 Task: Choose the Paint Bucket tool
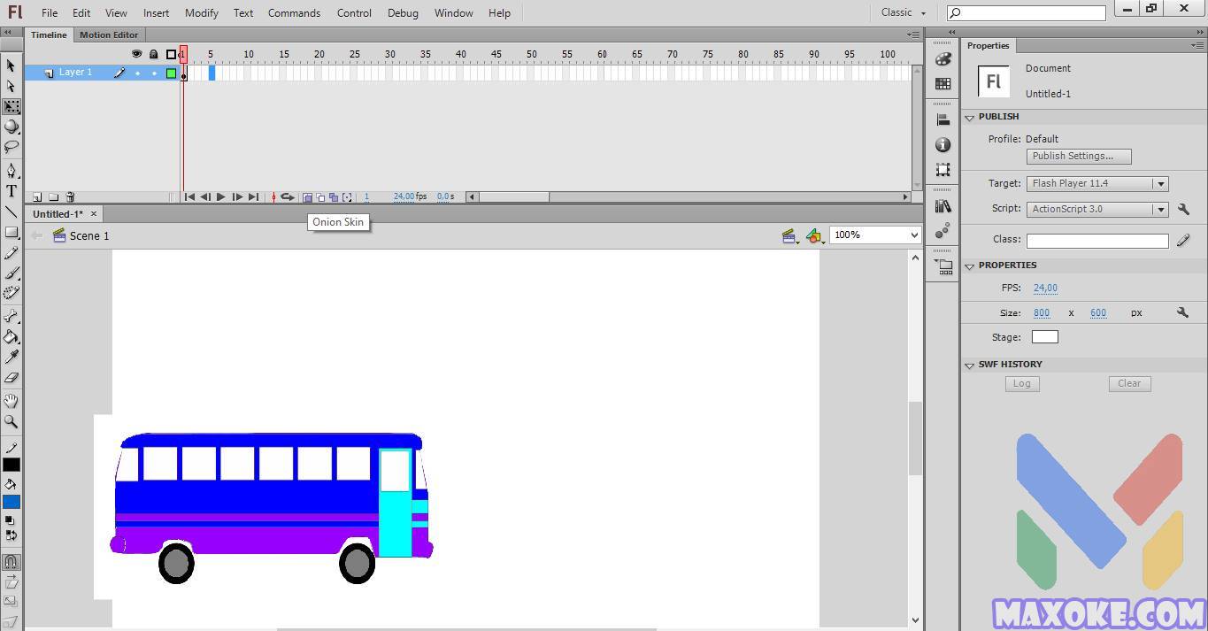[x=12, y=337]
